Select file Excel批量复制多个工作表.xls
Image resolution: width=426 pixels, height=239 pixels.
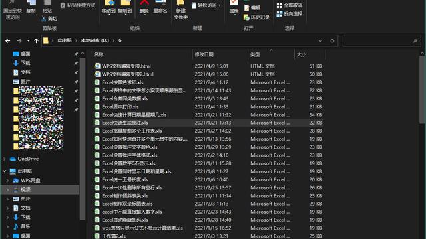[208, 131]
